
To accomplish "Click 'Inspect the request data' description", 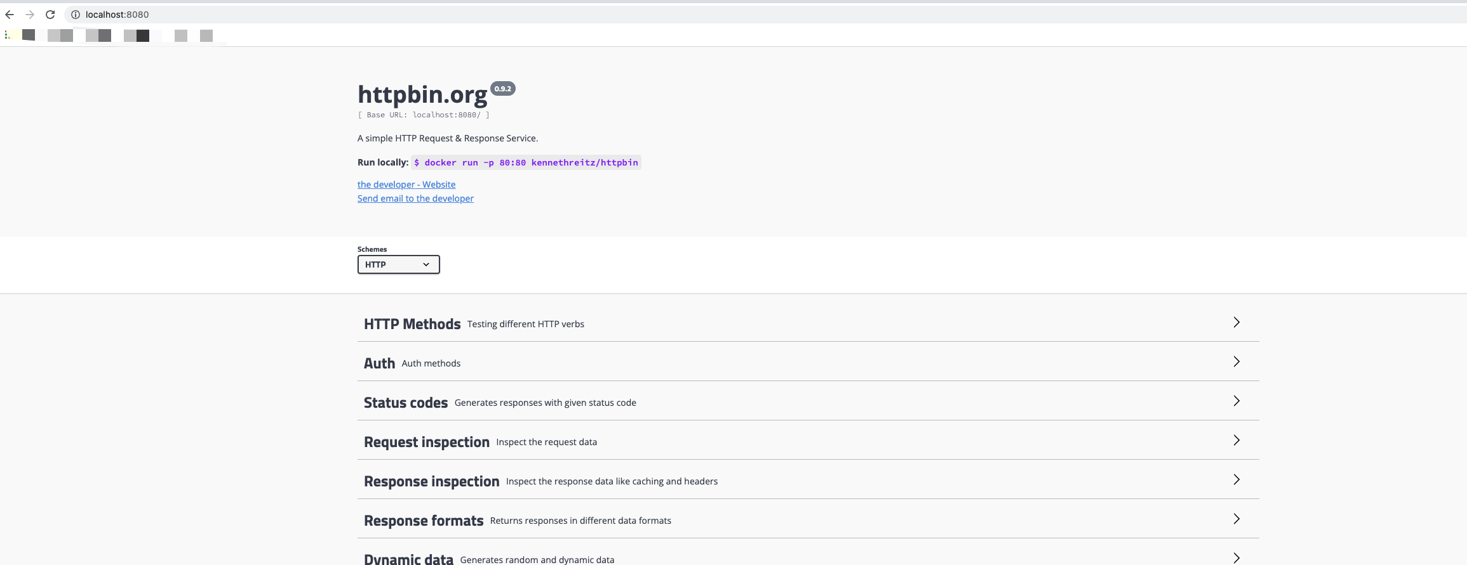I will [x=547, y=442].
